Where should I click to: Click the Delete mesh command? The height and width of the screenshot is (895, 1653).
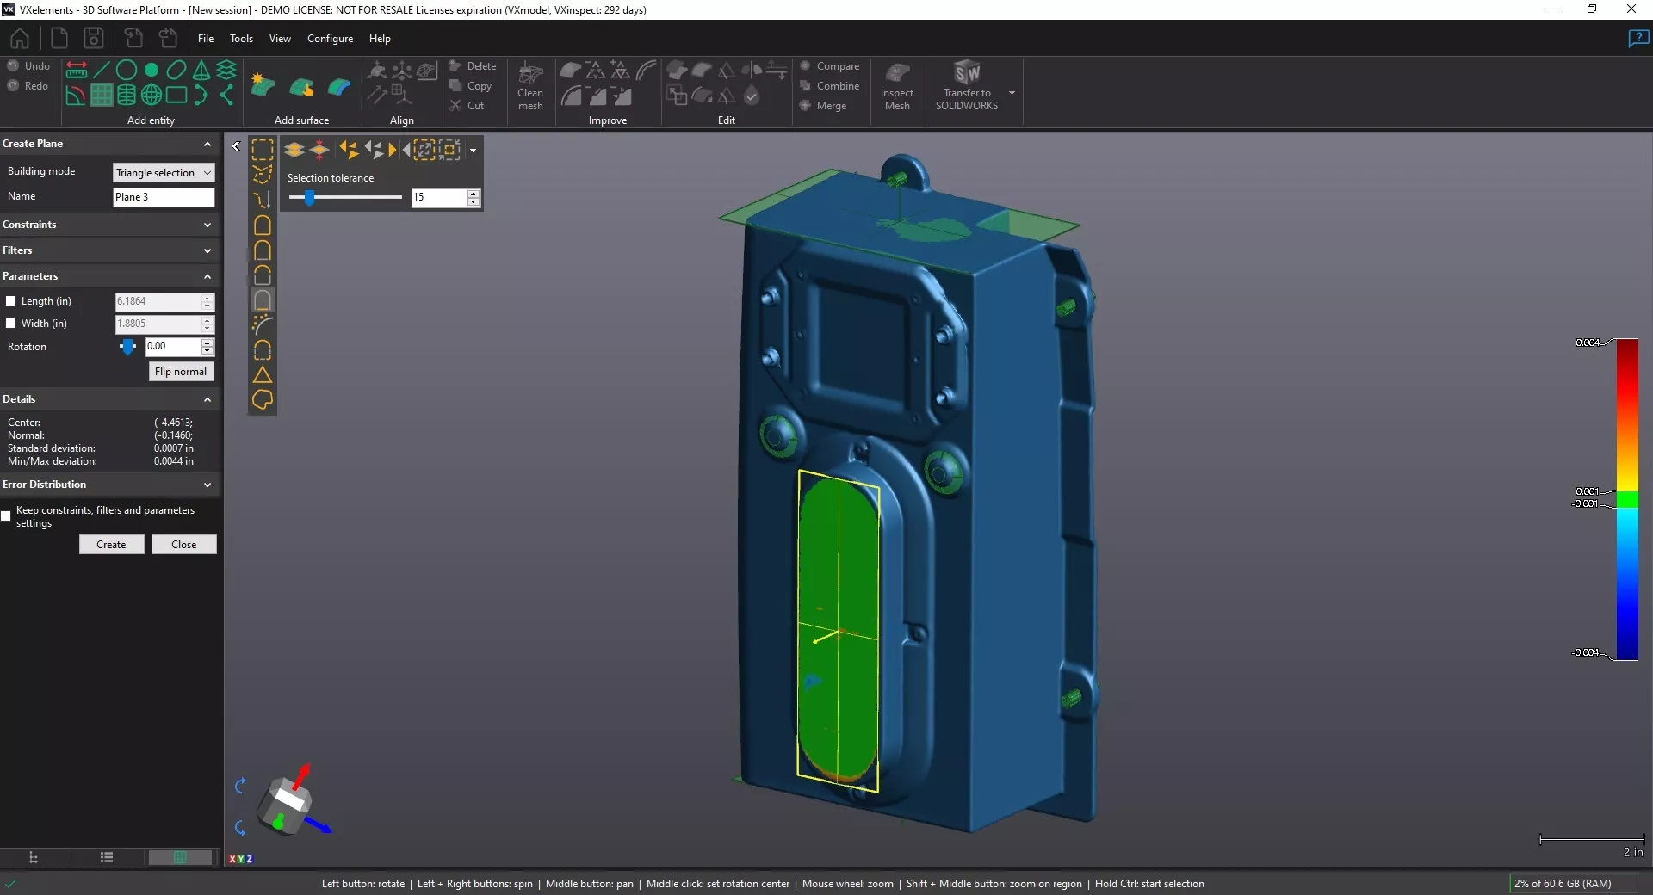[x=474, y=65]
